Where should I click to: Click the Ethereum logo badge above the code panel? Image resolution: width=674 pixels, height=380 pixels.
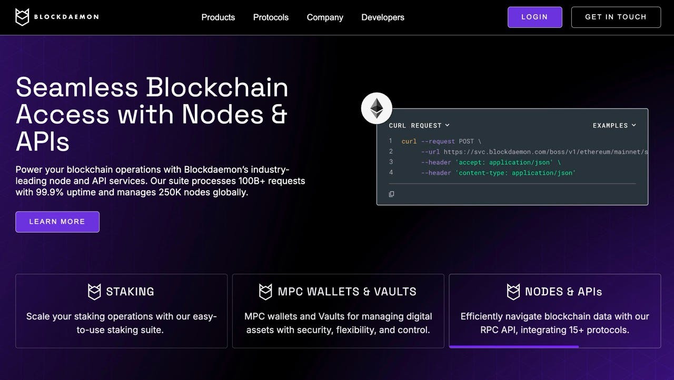tap(376, 108)
